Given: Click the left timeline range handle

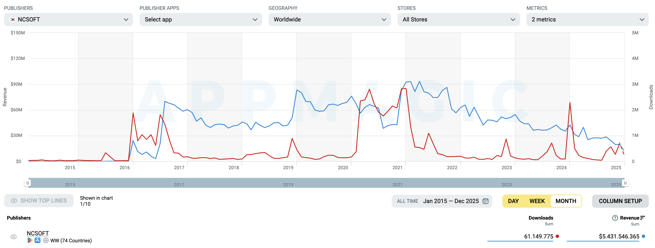Looking at the screenshot, I should 27,183.
